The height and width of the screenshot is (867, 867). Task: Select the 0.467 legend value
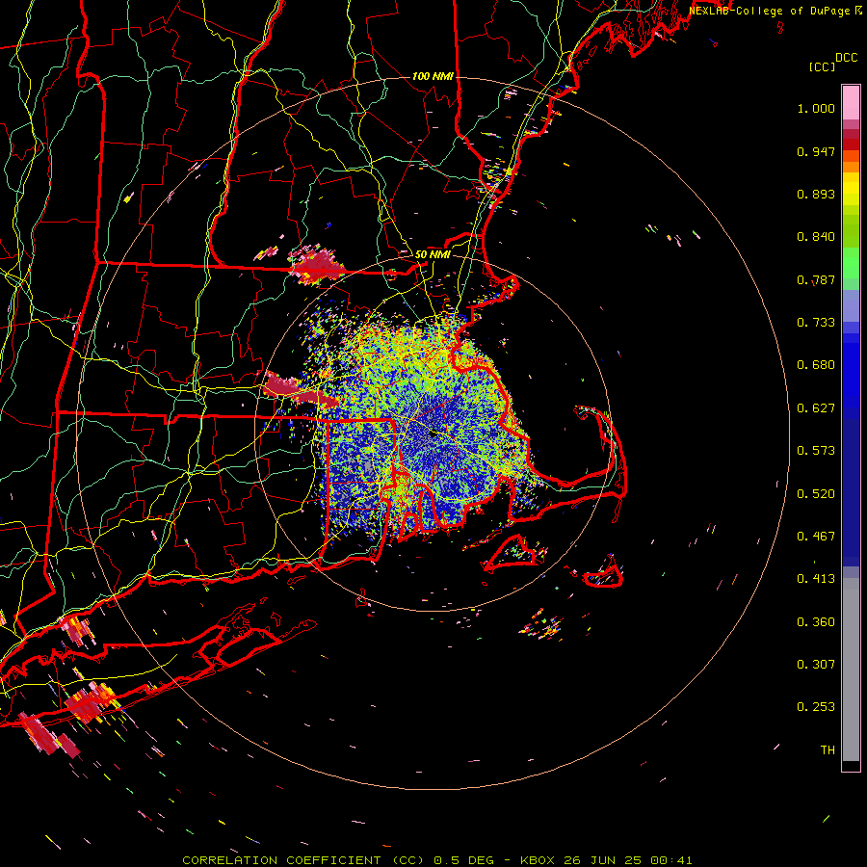(x=816, y=537)
